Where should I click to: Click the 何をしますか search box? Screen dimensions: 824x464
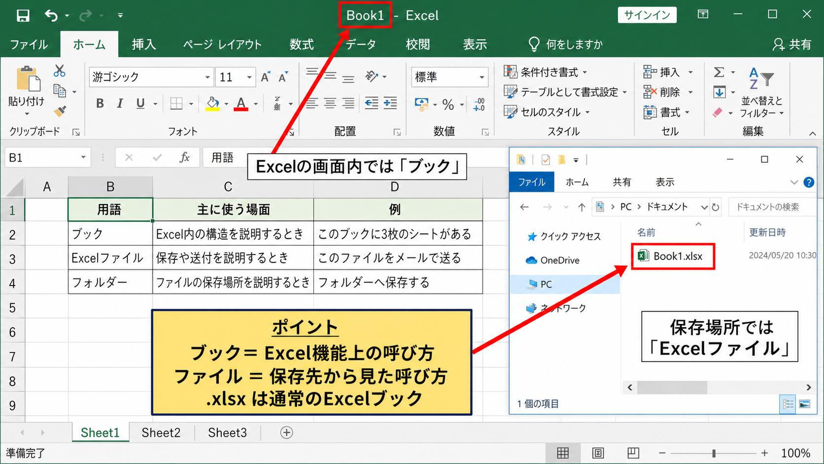566,44
